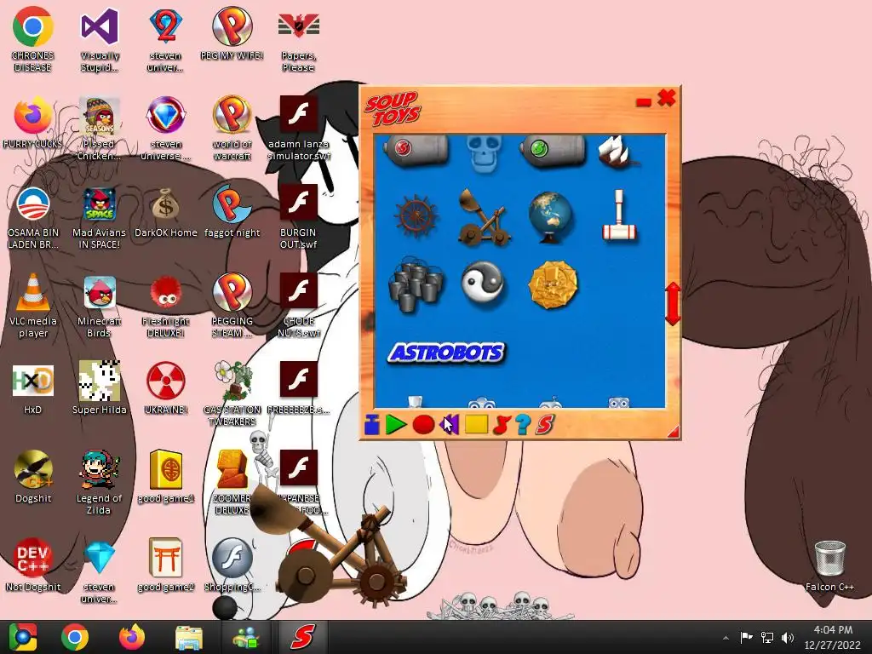
Task: Select the UKRAINE! desktop icon
Action: pos(166,388)
